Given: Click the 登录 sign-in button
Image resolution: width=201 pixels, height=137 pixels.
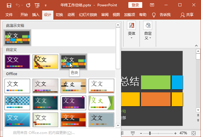Looking at the screenshot, I should tap(135, 5).
